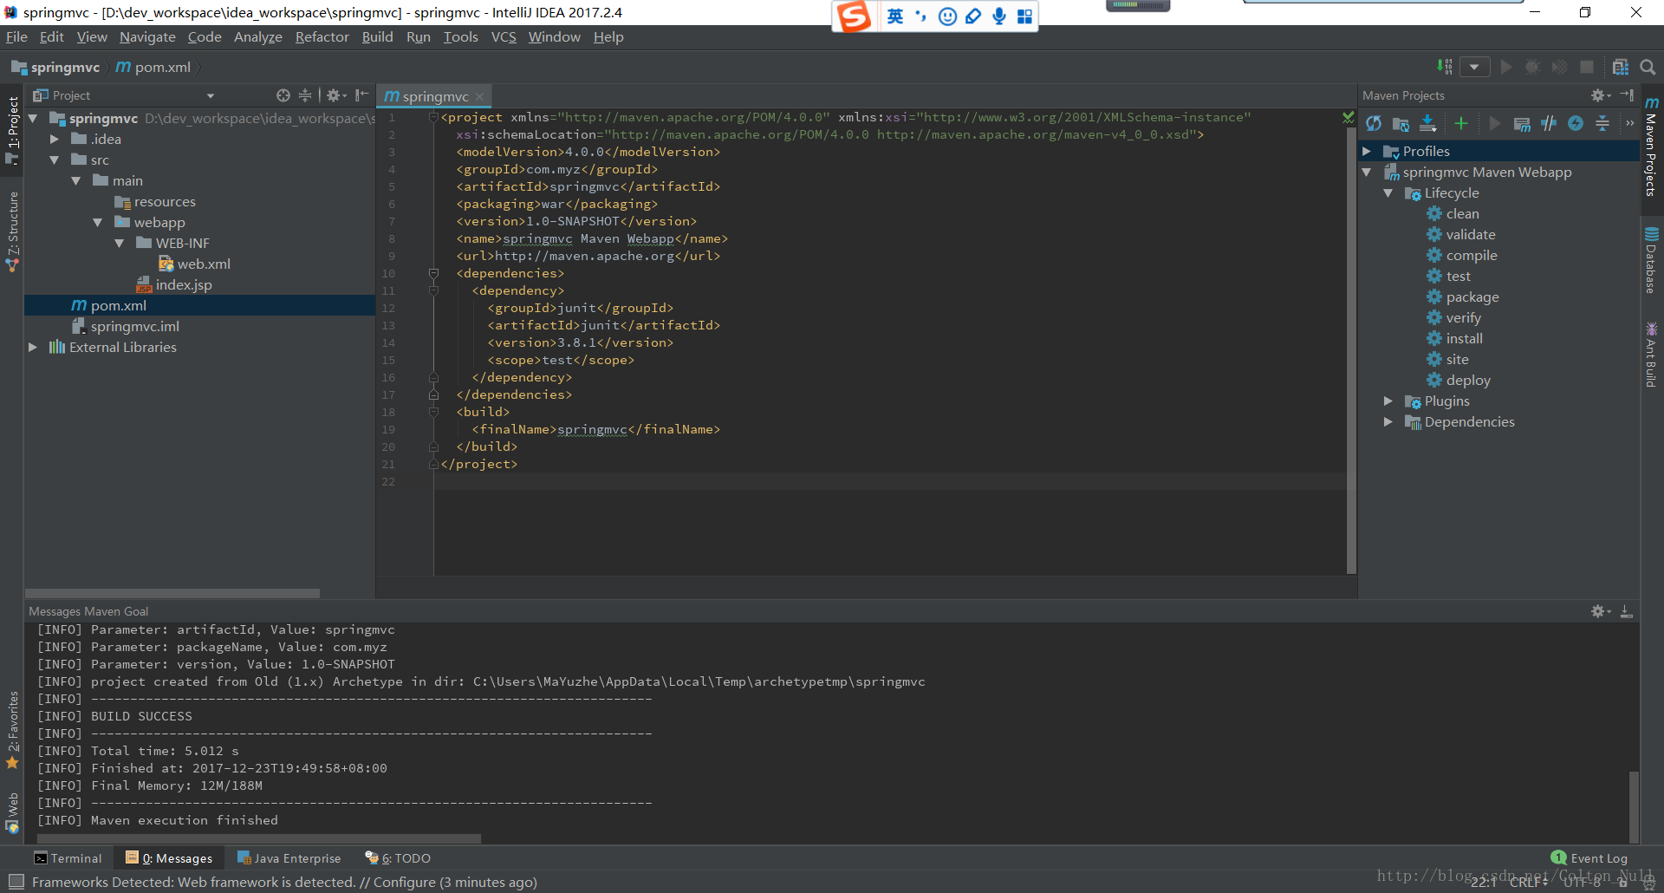The image size is (1664, 893).
Task: Reimport all Maven projects
Action: (x=1374, y=124)
